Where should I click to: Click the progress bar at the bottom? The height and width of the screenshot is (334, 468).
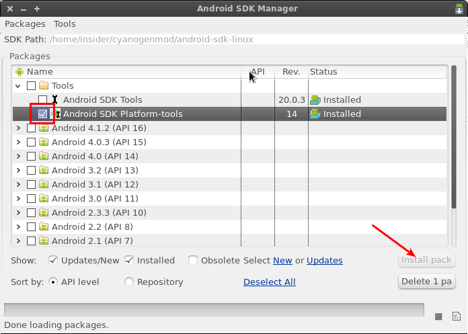pyautogui.click(x=214, y=310)
